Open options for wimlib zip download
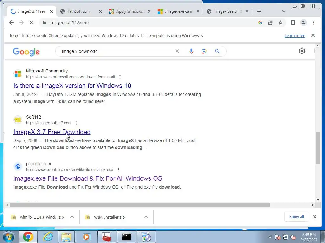325x243 pixels. [x=72, y=217]
